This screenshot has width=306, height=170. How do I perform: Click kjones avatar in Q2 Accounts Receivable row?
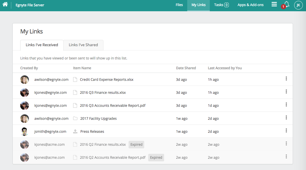pos(25,158)
